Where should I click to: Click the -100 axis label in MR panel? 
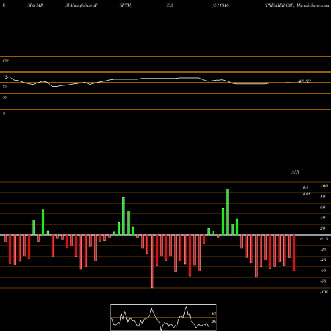(x=324, y=292)
